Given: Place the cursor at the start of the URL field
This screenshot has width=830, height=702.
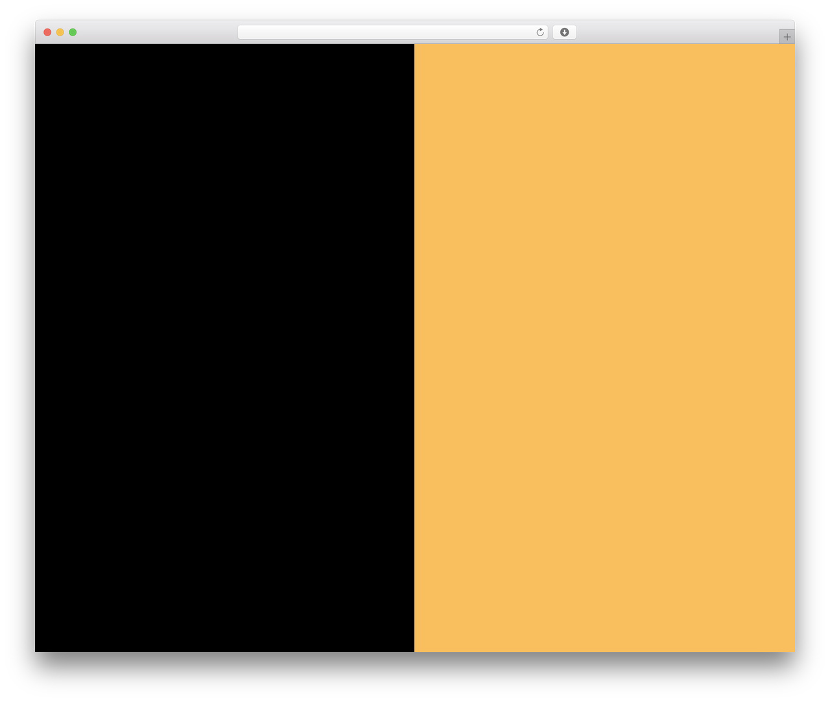Looking at the screenshot, I should 243,32.
